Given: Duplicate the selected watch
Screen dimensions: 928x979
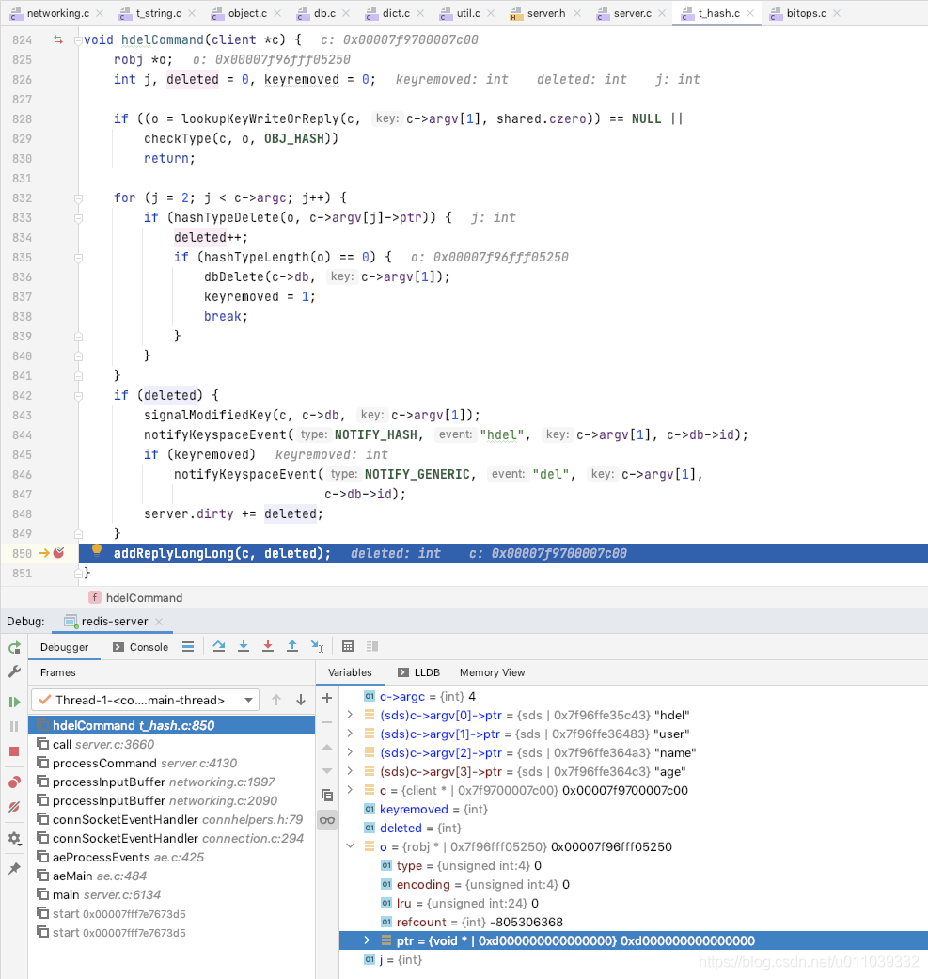Looking at the screenshot, I should (x=327, y=796).
